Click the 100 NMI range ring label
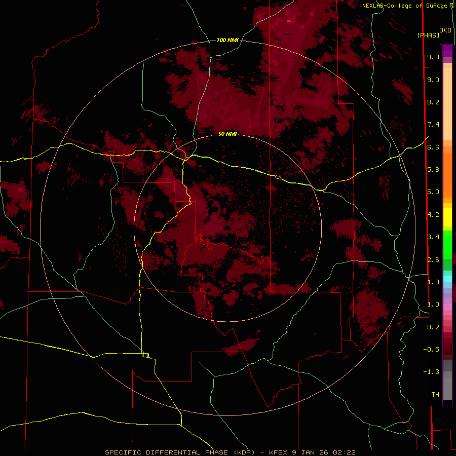This screenshot has width=456, height=456. click(227, 40)
